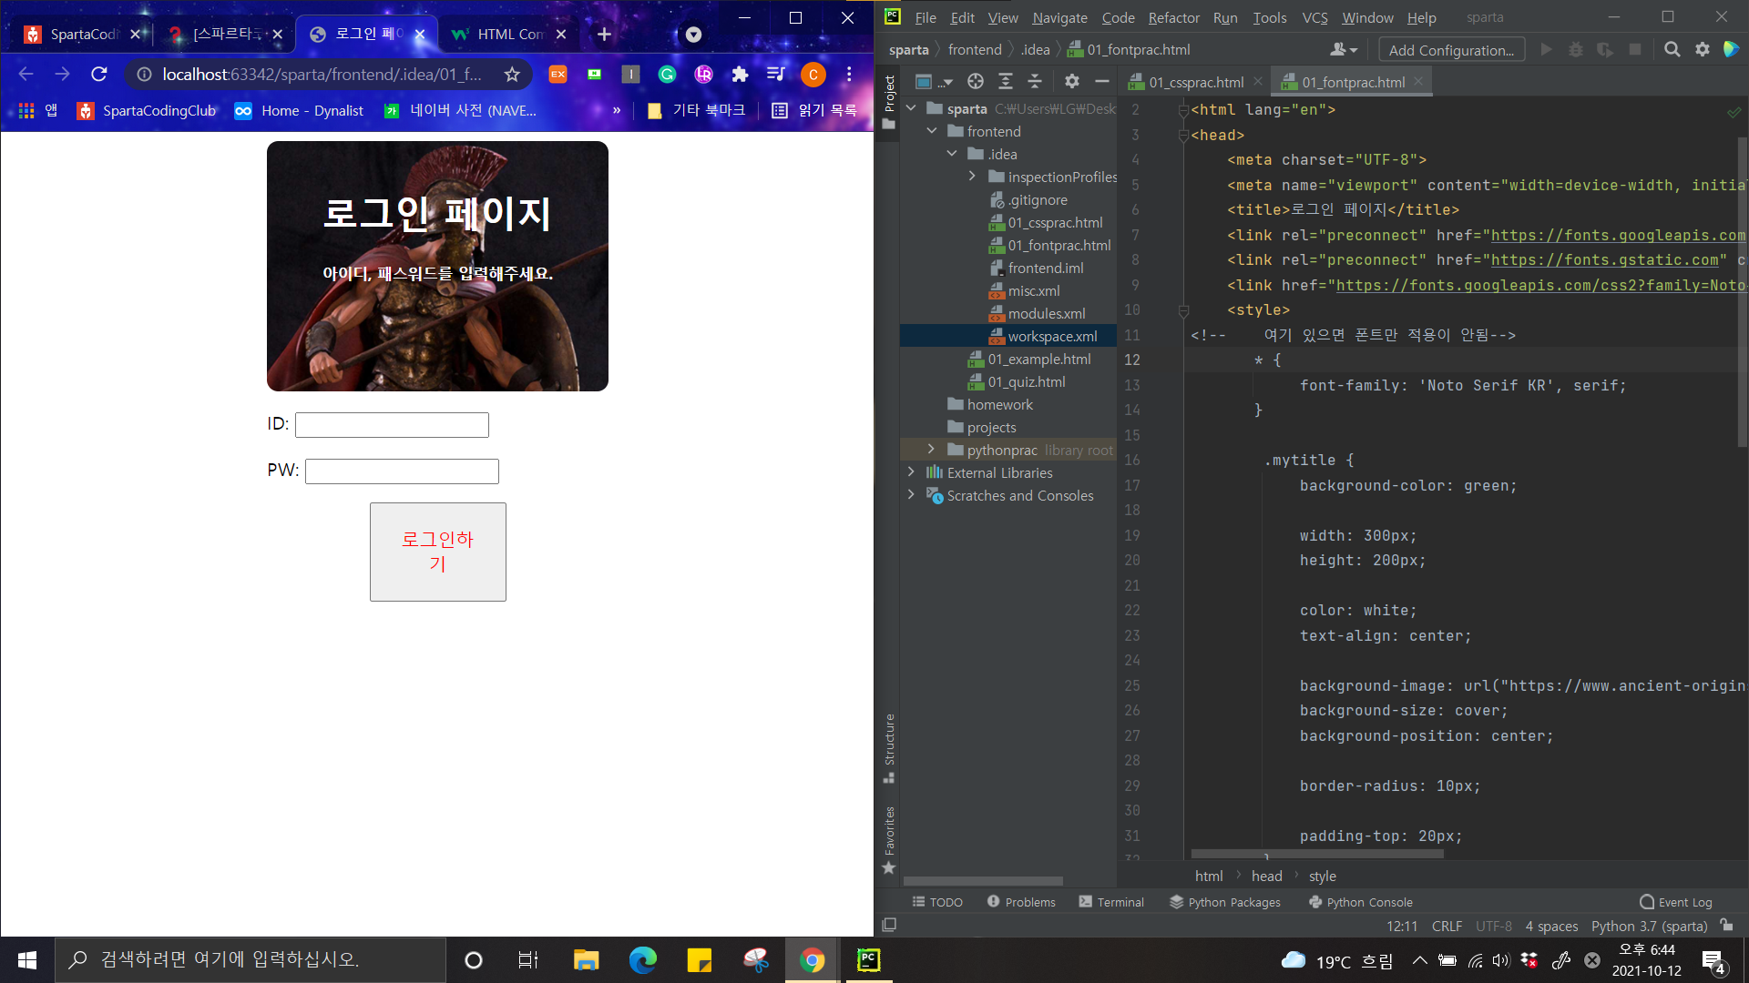The width and height of the screenshot is (1749, 983).
Task: Open IDE settings gear in top toolbar
Action: [1702, 50]
